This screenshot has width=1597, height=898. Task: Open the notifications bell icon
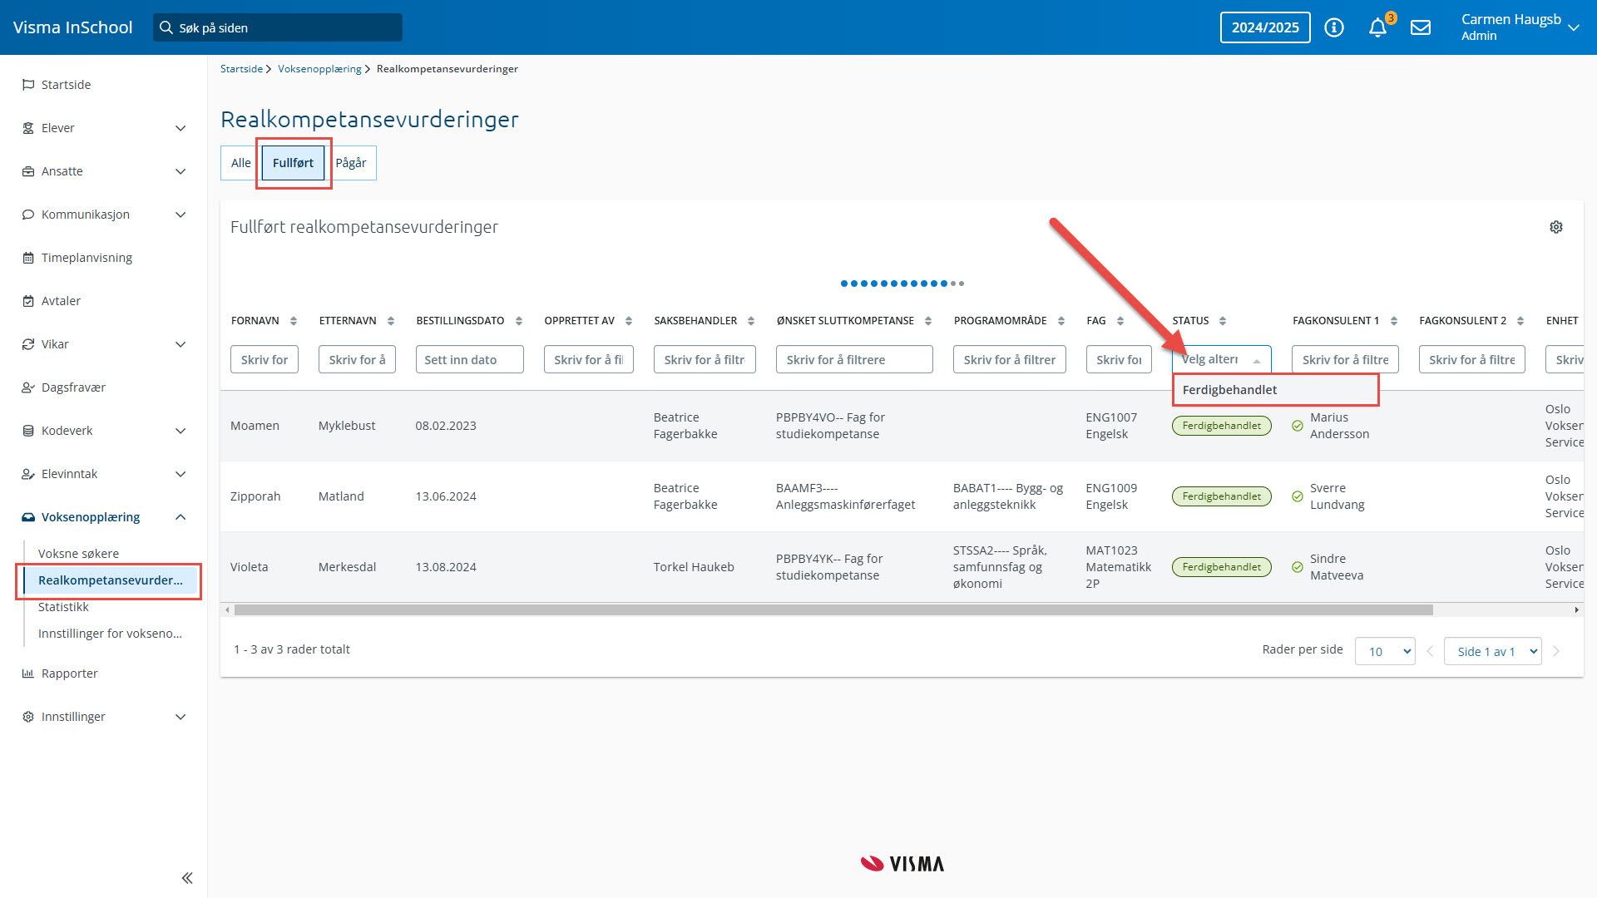1377,27
